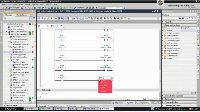Insert a normally closed contact from favorites
This screenshot has width=200, height=112.
tap(43, 26)
